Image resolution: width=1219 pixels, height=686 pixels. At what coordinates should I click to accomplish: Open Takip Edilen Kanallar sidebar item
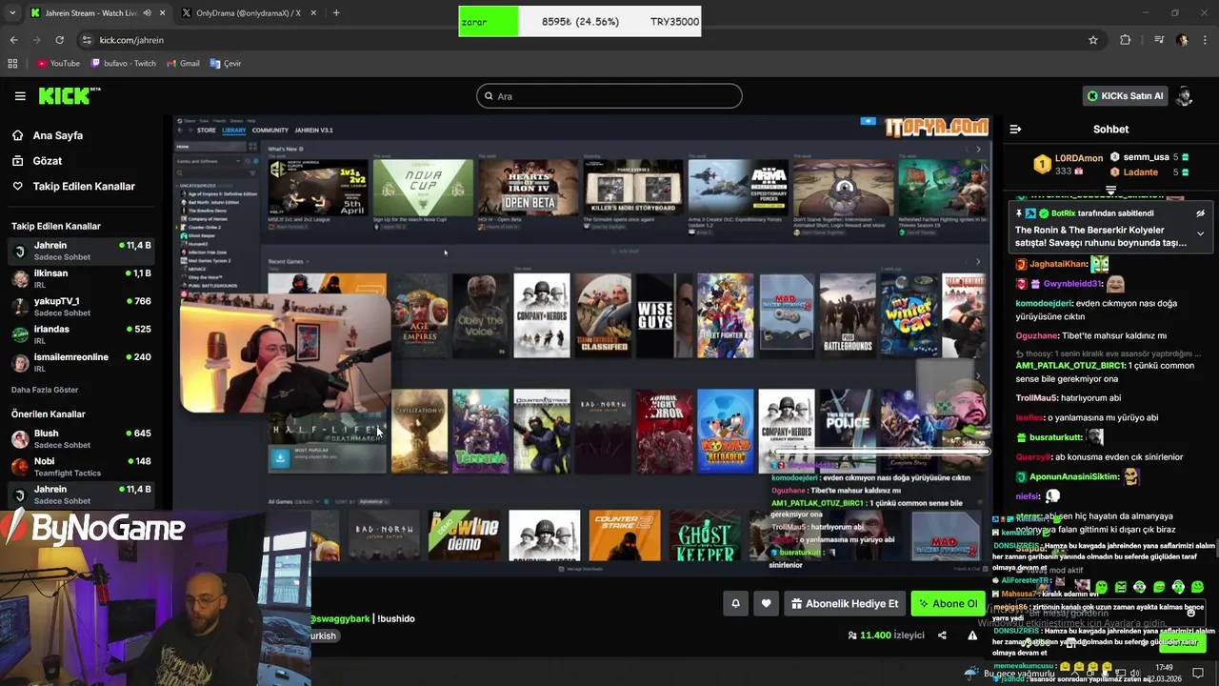tap(73, 187)
